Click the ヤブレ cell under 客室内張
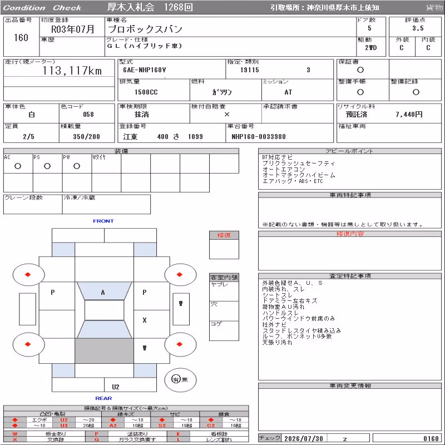The image size is (445, 445). [224, 291]
